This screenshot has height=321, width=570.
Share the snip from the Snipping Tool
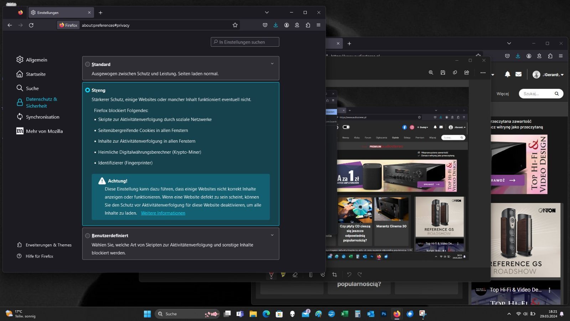tap(467, 72)
